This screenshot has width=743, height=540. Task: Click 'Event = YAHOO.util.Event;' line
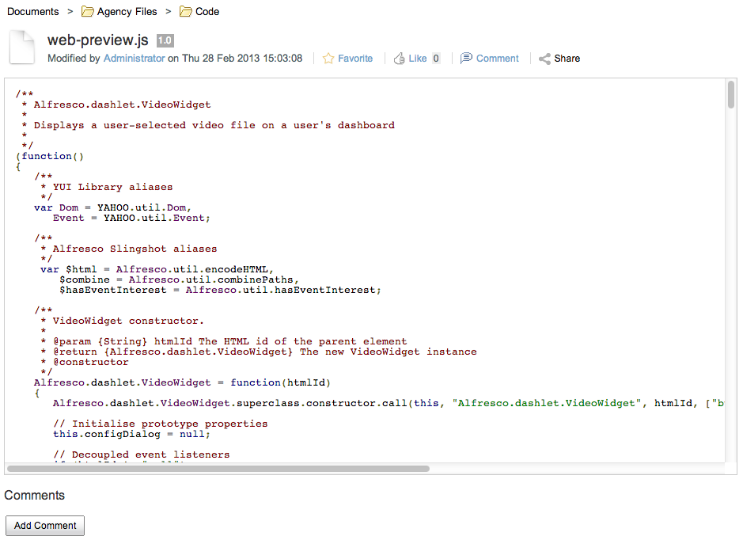click(x=131, y=218)
